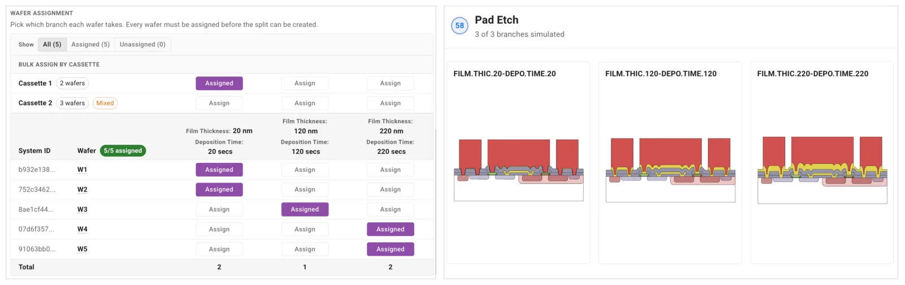Screen dimensions: 905x285
Task: Click wafer label W2
Action: (x=83, y=189)
